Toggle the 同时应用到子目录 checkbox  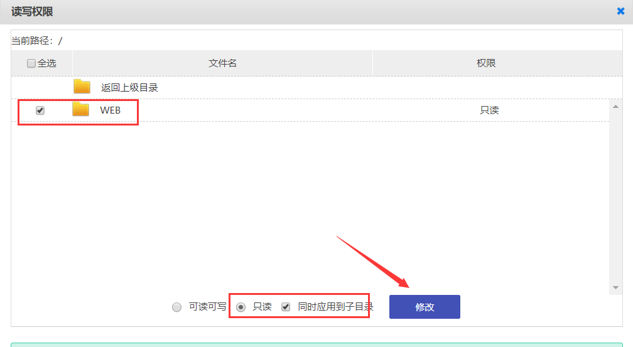pos(286,307)
